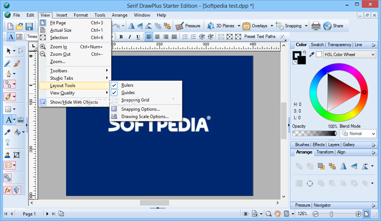
Task: Choose Fit Page from View menu
Action: (75, 23)
